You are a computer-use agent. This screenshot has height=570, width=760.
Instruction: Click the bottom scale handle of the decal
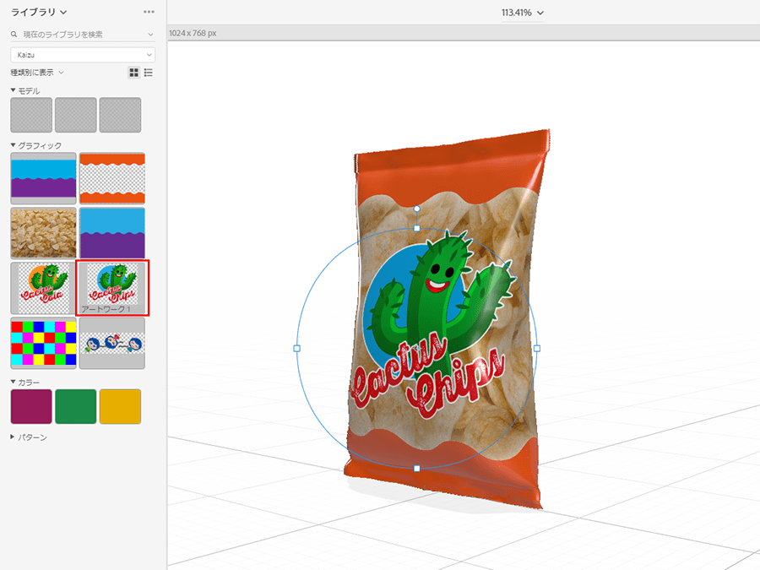[417, 468]
